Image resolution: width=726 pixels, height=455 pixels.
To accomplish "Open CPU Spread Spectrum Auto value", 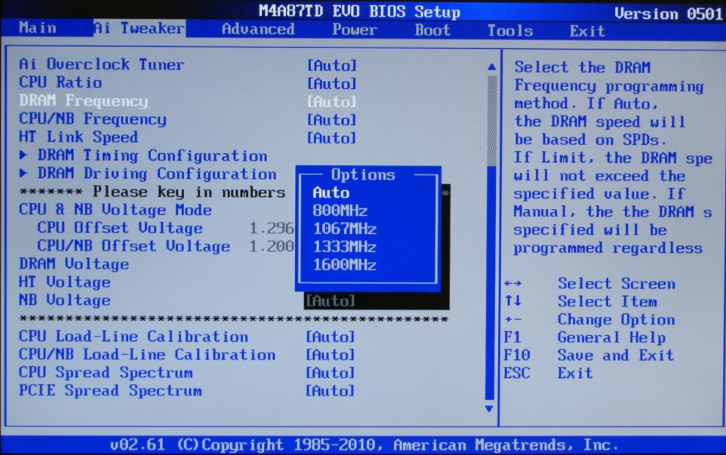I will [x=330, y=373].
